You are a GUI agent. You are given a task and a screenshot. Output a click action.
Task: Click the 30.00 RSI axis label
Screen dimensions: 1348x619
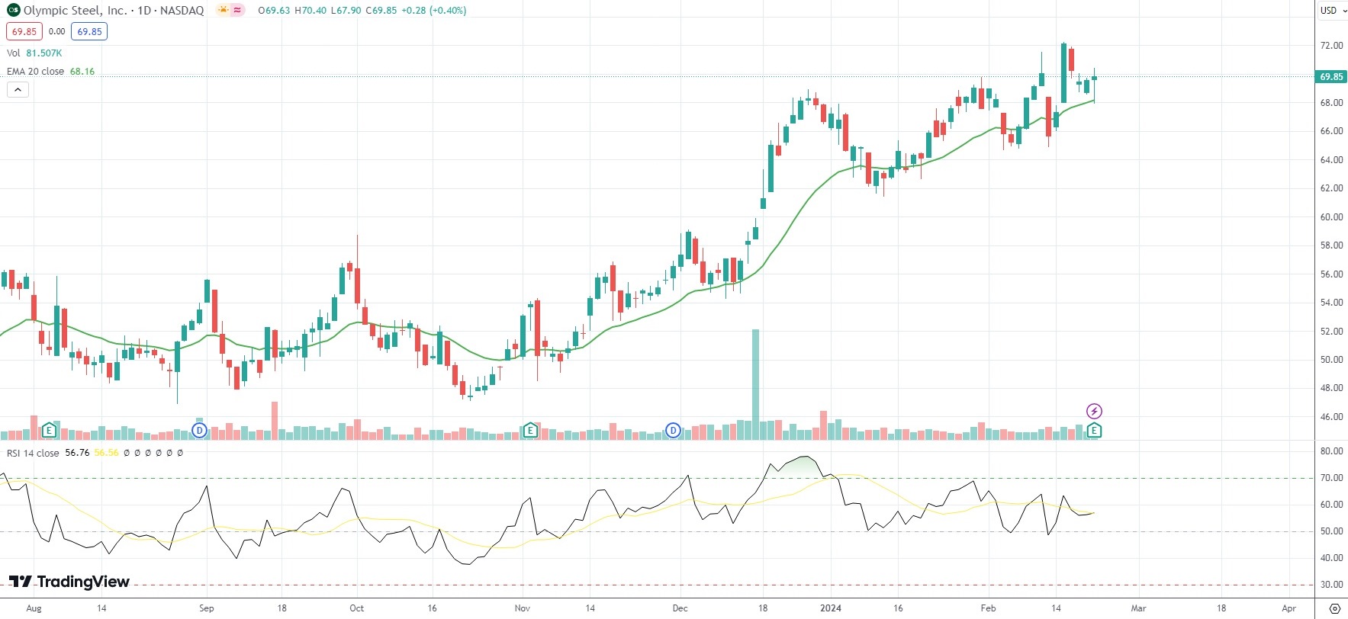point(1331,585)
